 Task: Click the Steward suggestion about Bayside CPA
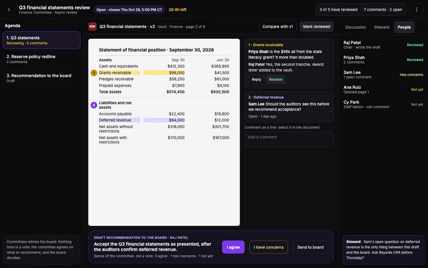tap(383, 250)
